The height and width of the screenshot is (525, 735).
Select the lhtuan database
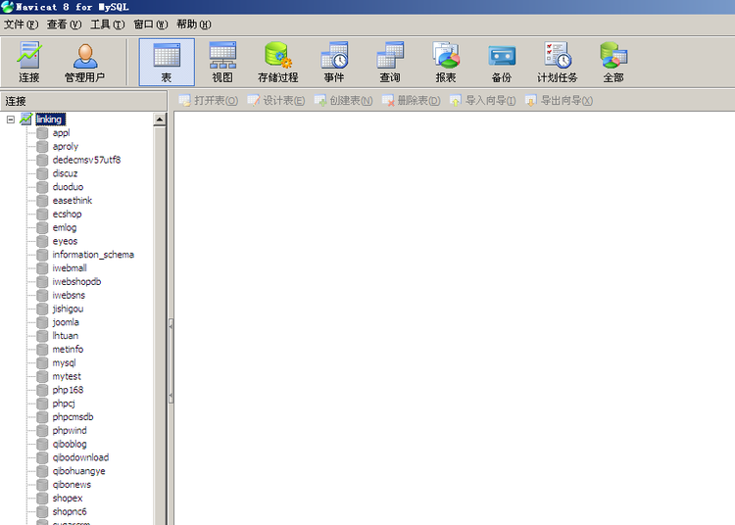pos(66,336)
